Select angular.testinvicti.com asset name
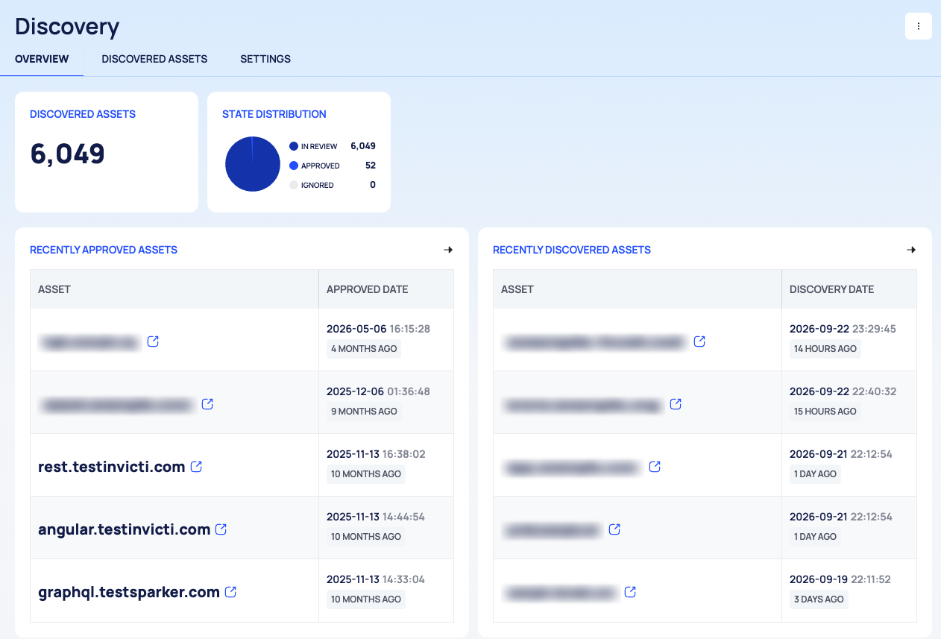Image resolution: width=941 pixels, height=639 pixels. tap(125, 529)
